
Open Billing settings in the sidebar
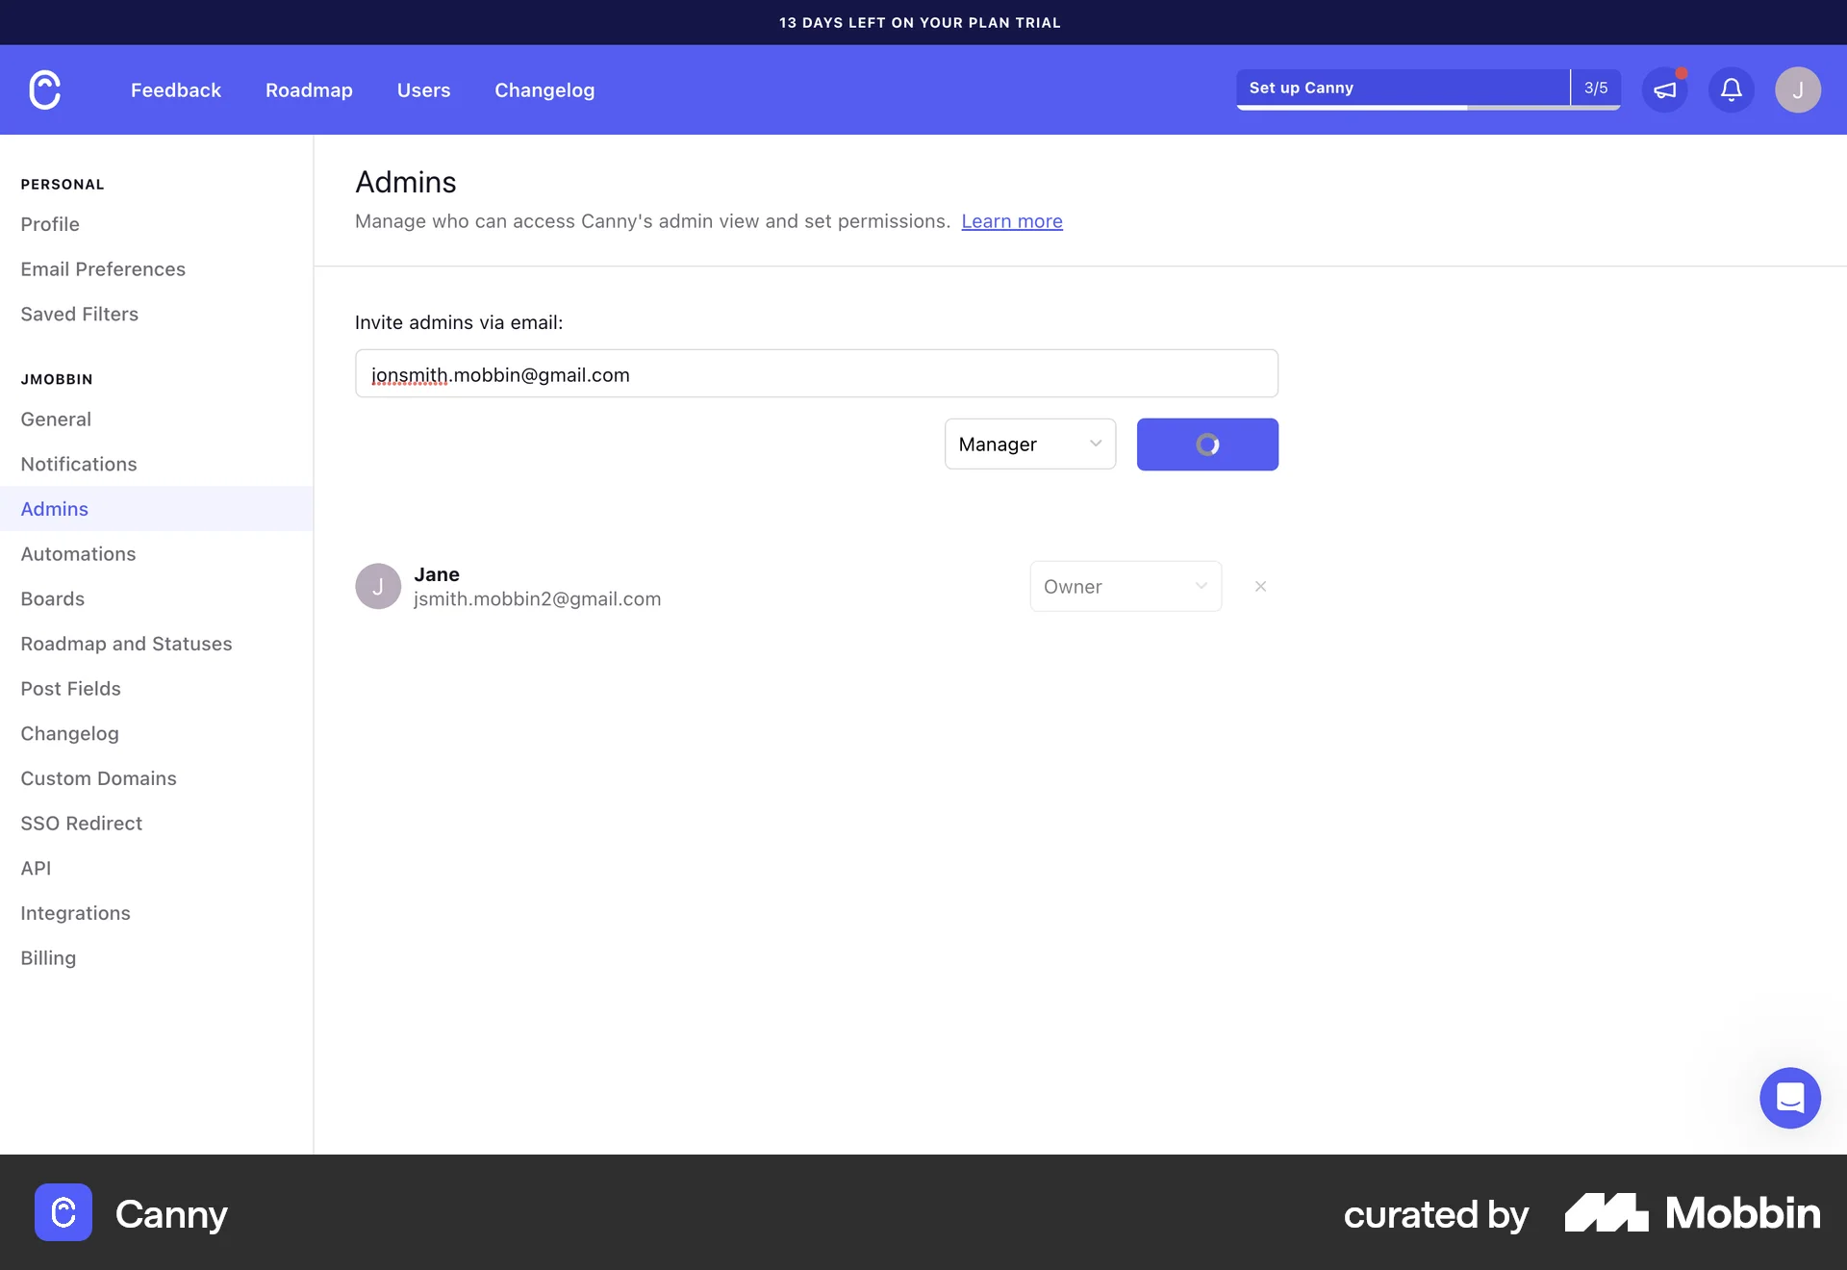[x=47, y=957]
